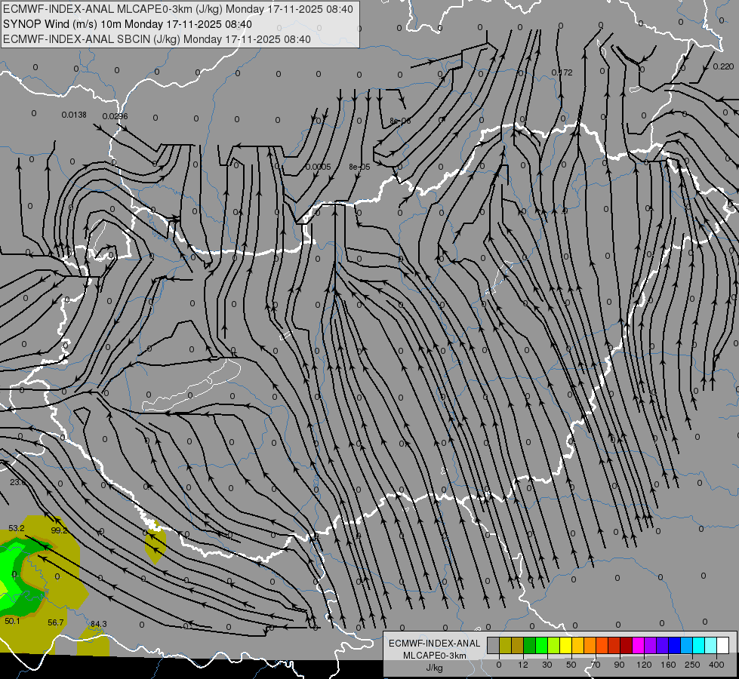Click the map value 0.0005
Viewport: 739px width, 679px height.
click(318, 167)
